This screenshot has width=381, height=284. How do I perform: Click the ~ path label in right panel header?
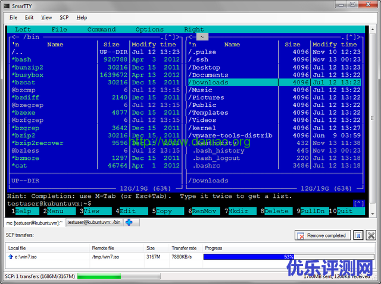coord(202,37)
